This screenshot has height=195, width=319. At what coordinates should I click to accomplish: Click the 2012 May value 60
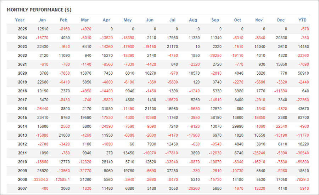pyautogui.click(x=132, y=144)
